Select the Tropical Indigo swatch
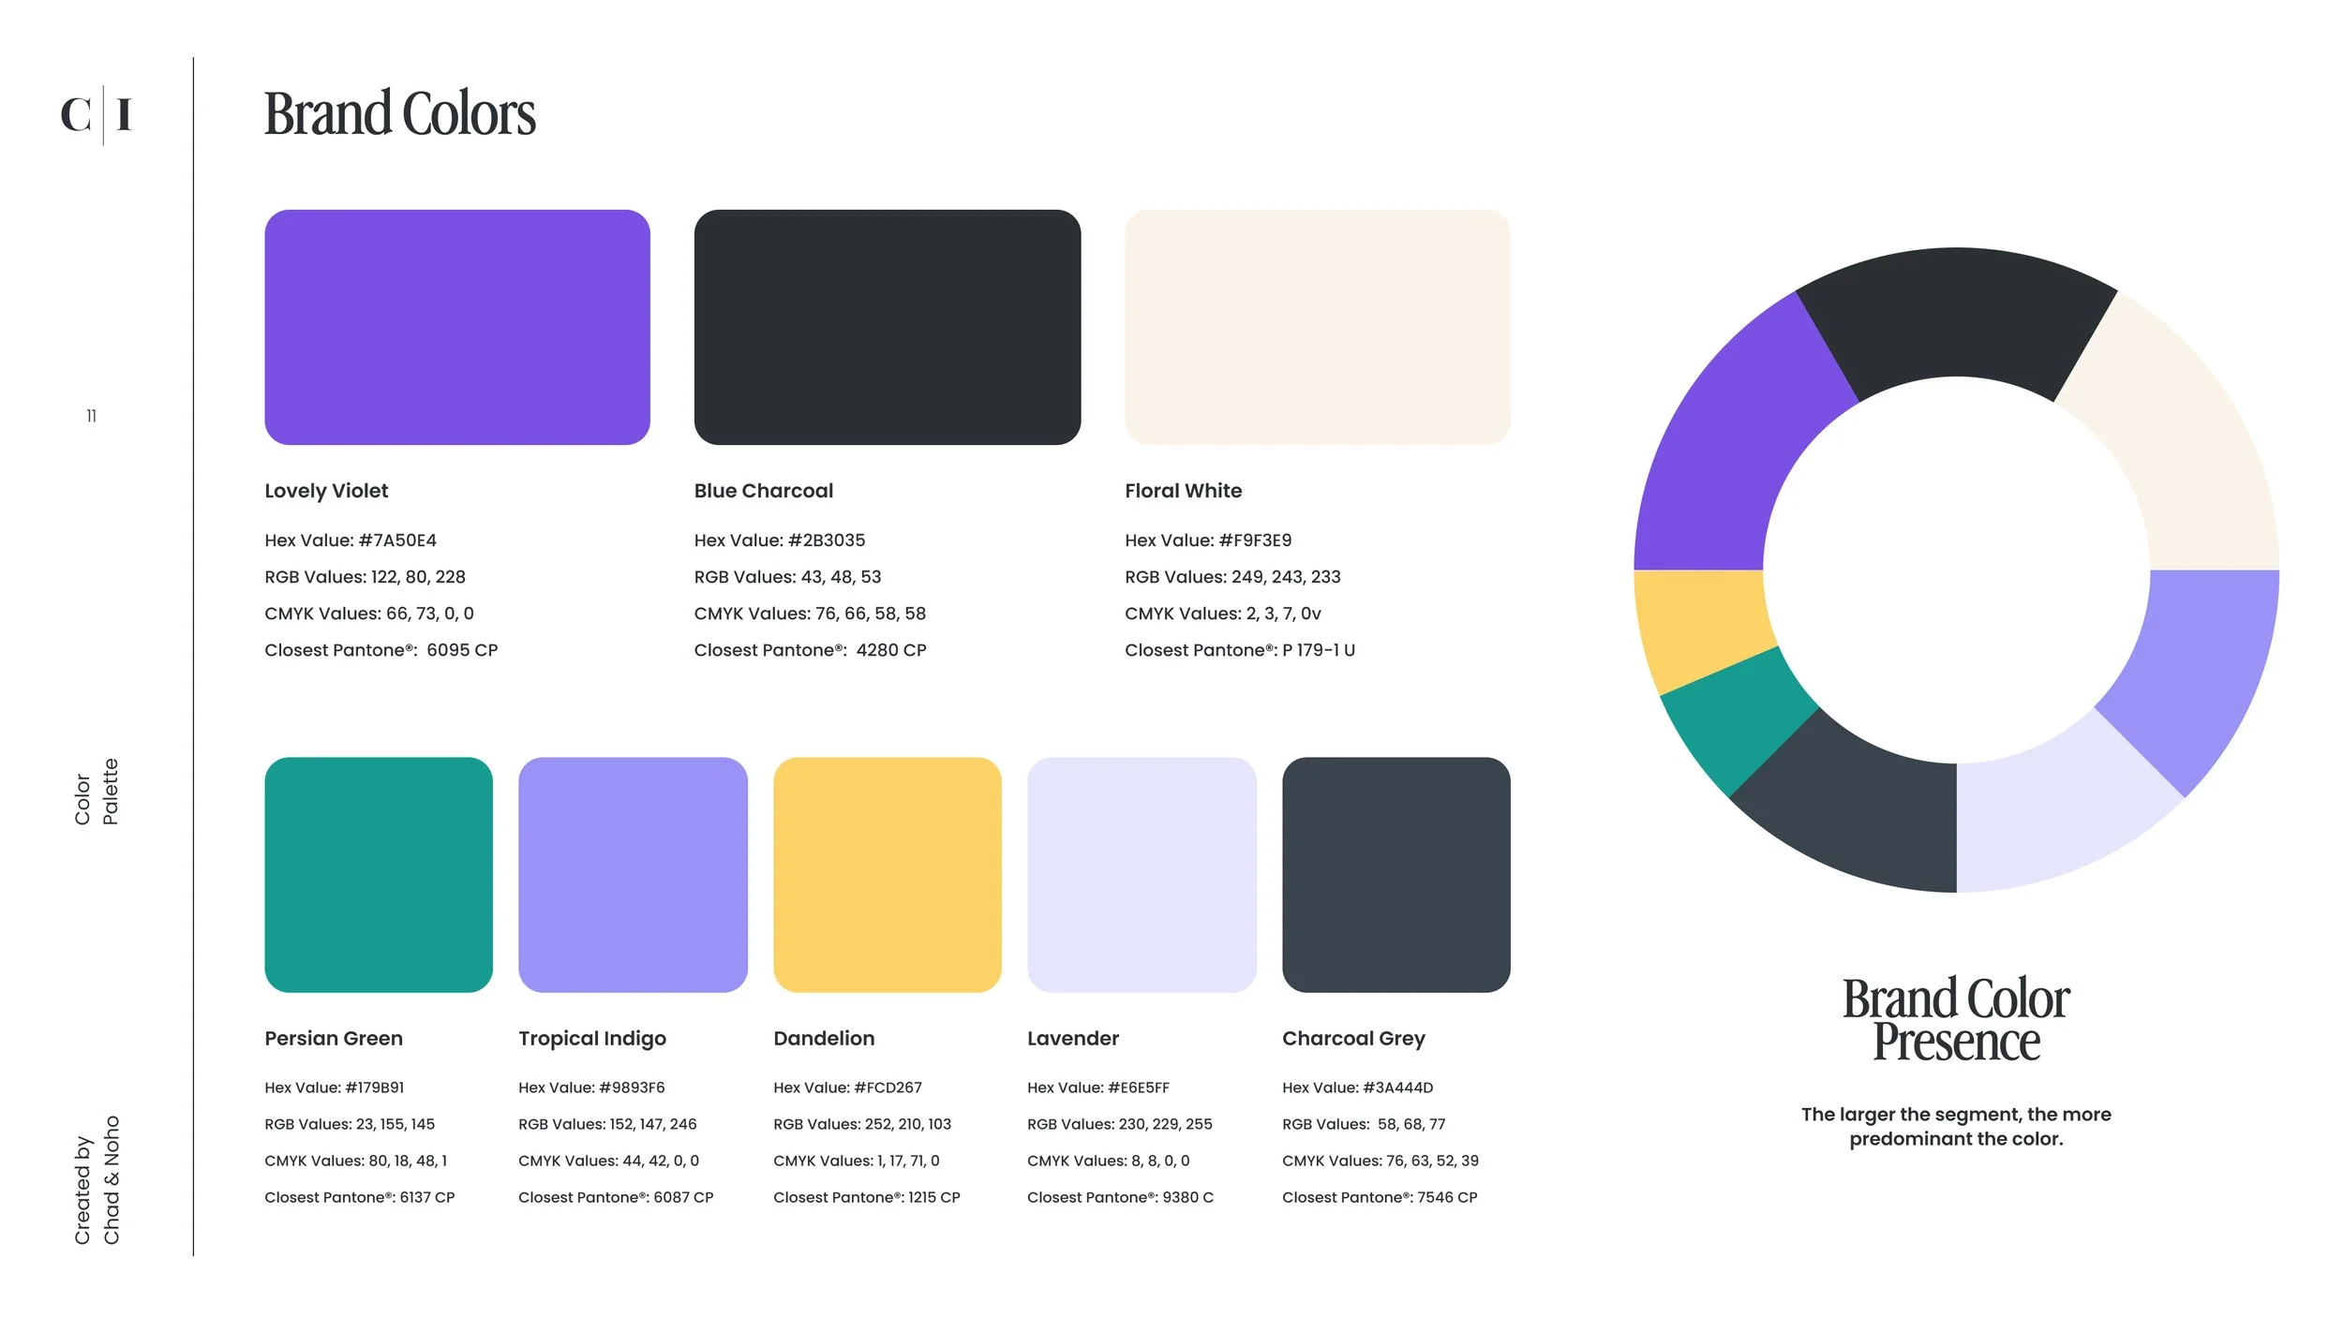The image size is (2343, 1317). (x=633, y=875)
